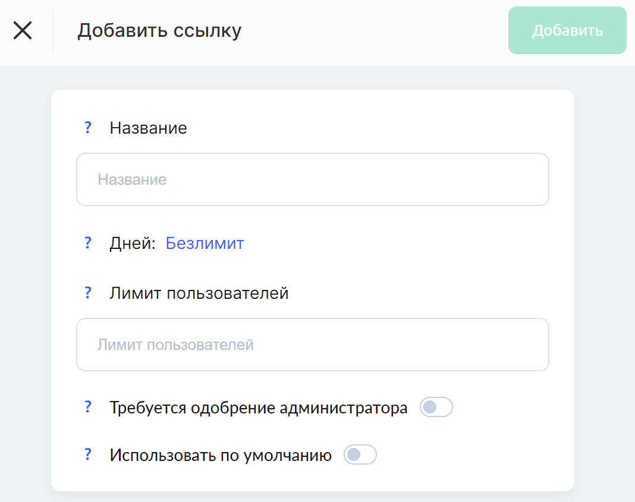Screen dimensions: 635x502
Task: Focus the Название text field
Action: (313, 179)
